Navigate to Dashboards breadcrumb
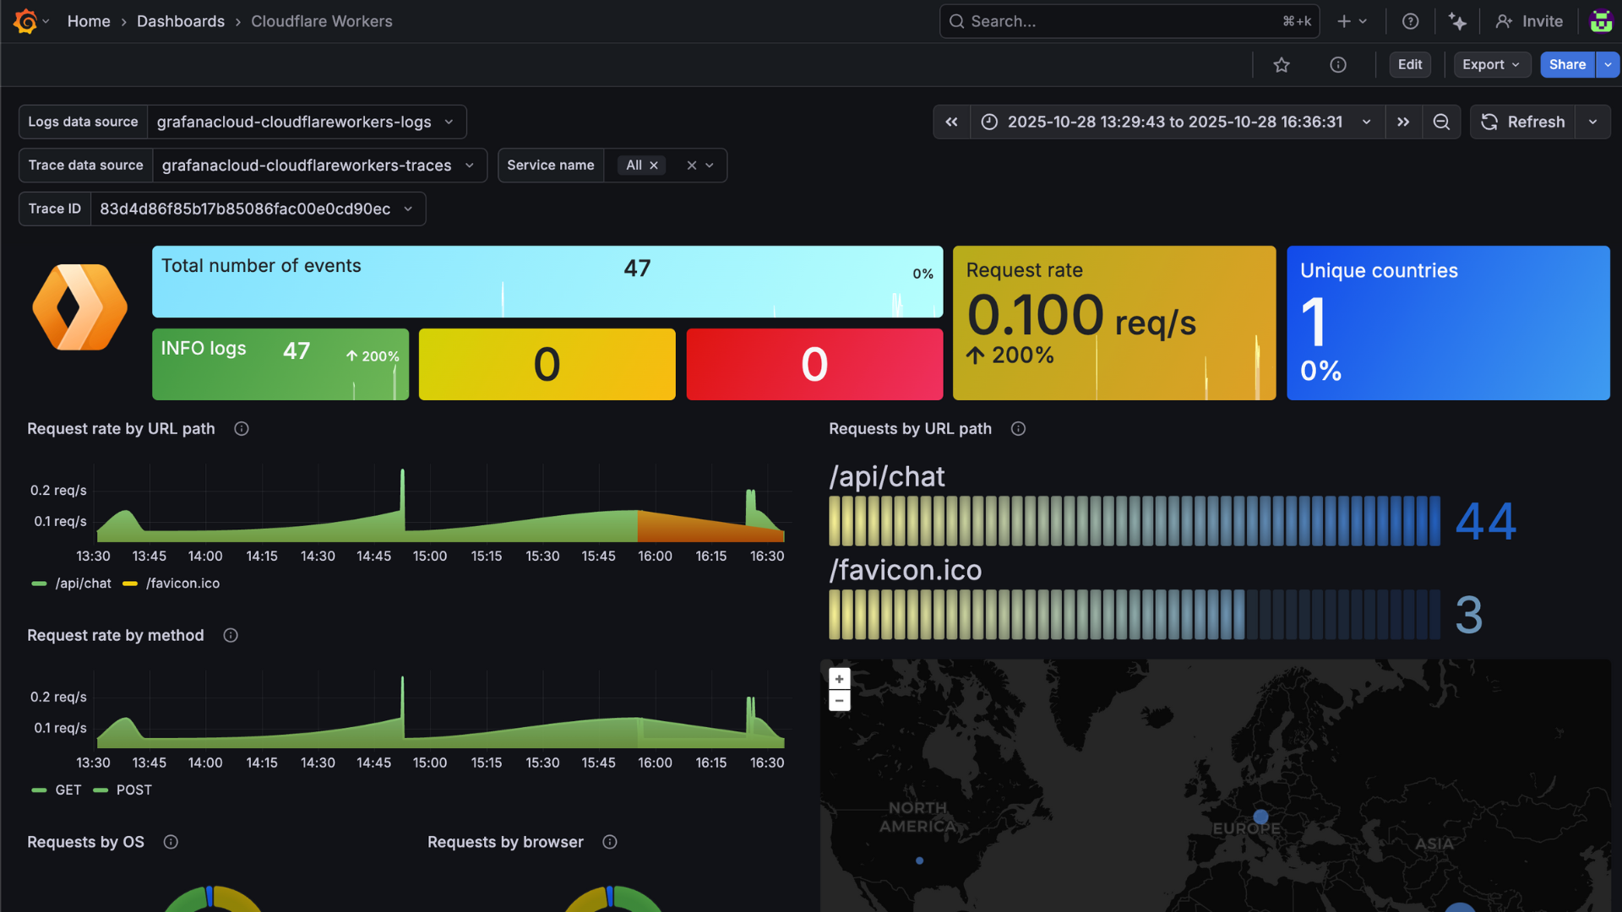 pos(181,21)
